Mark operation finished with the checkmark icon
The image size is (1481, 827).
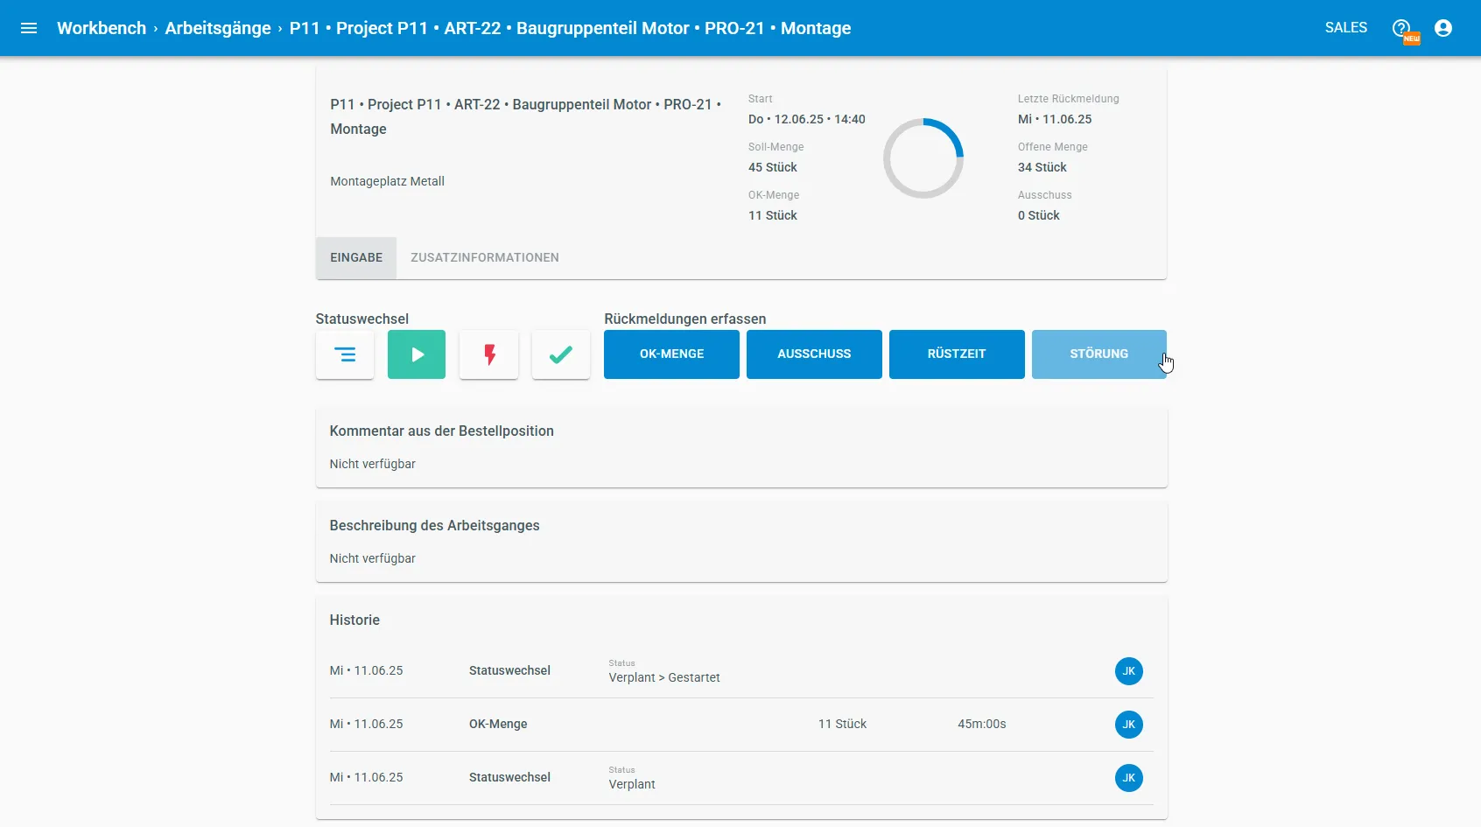tap(561, 354)
